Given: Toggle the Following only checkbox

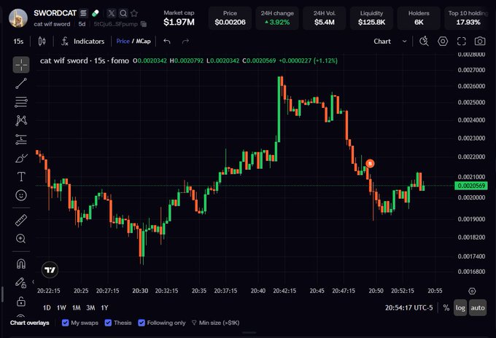Looking at the screenshot, I should click(142, 323).
